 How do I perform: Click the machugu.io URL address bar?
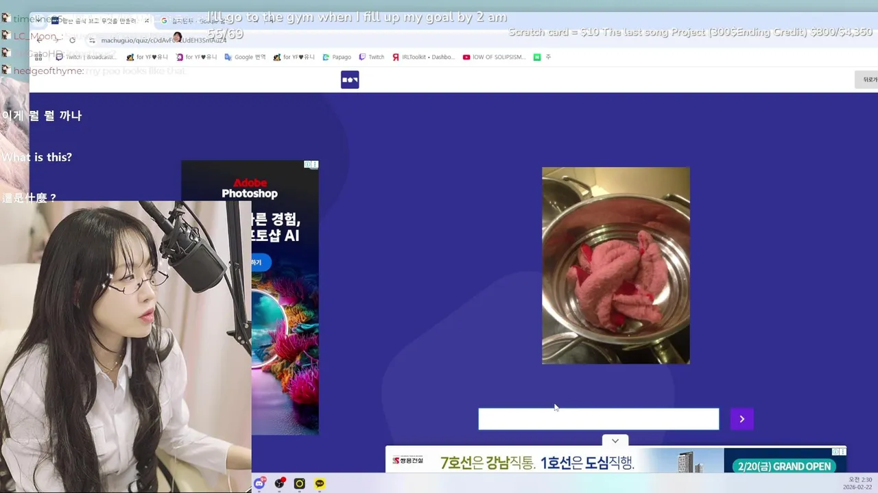[163, 40]
